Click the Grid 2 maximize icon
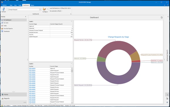 [x=71, y=64]
